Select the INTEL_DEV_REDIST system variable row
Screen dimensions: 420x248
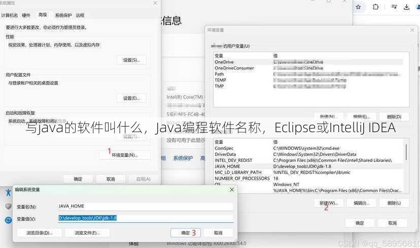[308, 160]
